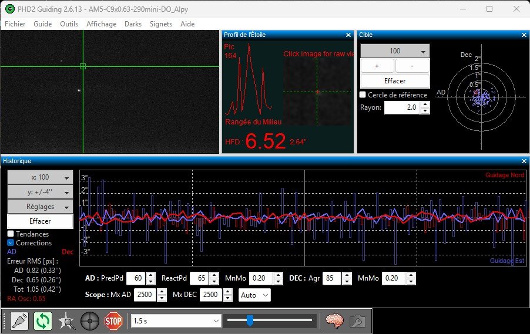Open the Cible 100 points dropdown
Viewport: 530px width, 334px height.
[395, 51]
